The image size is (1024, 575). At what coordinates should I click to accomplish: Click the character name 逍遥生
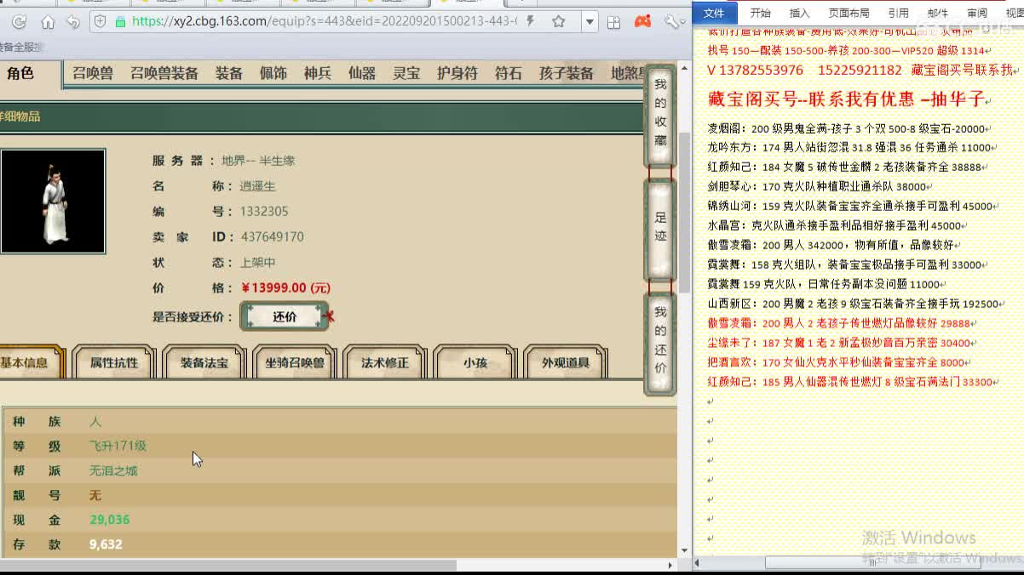point(258,186)
